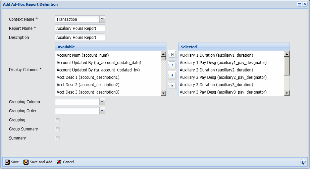
Task: Click the Save floppy disk icon
Action: tap(7, 162)
